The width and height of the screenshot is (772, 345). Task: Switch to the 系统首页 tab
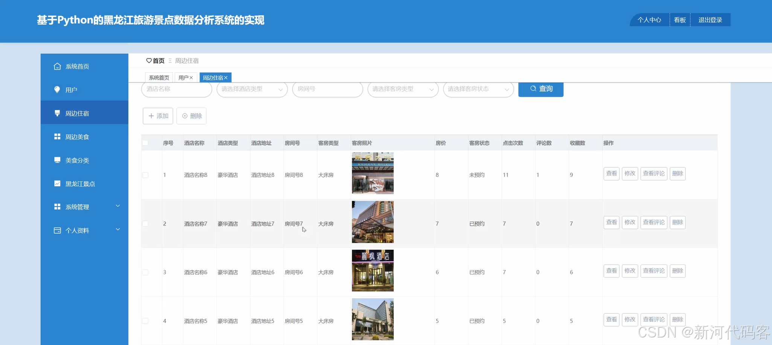159,78
